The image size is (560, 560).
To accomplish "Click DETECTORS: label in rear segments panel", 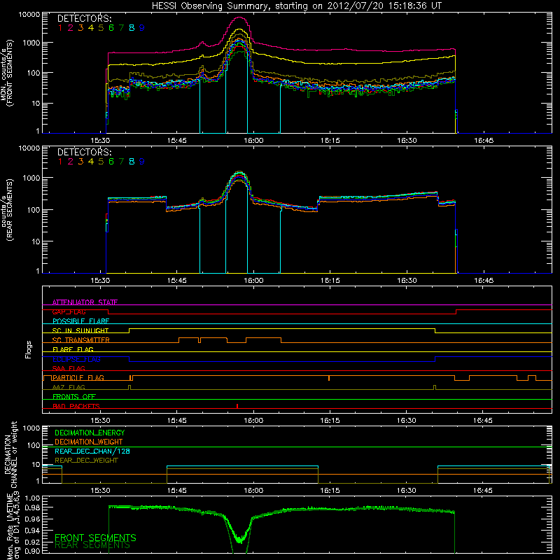I will pyautogui.click(x=84, y=152).
